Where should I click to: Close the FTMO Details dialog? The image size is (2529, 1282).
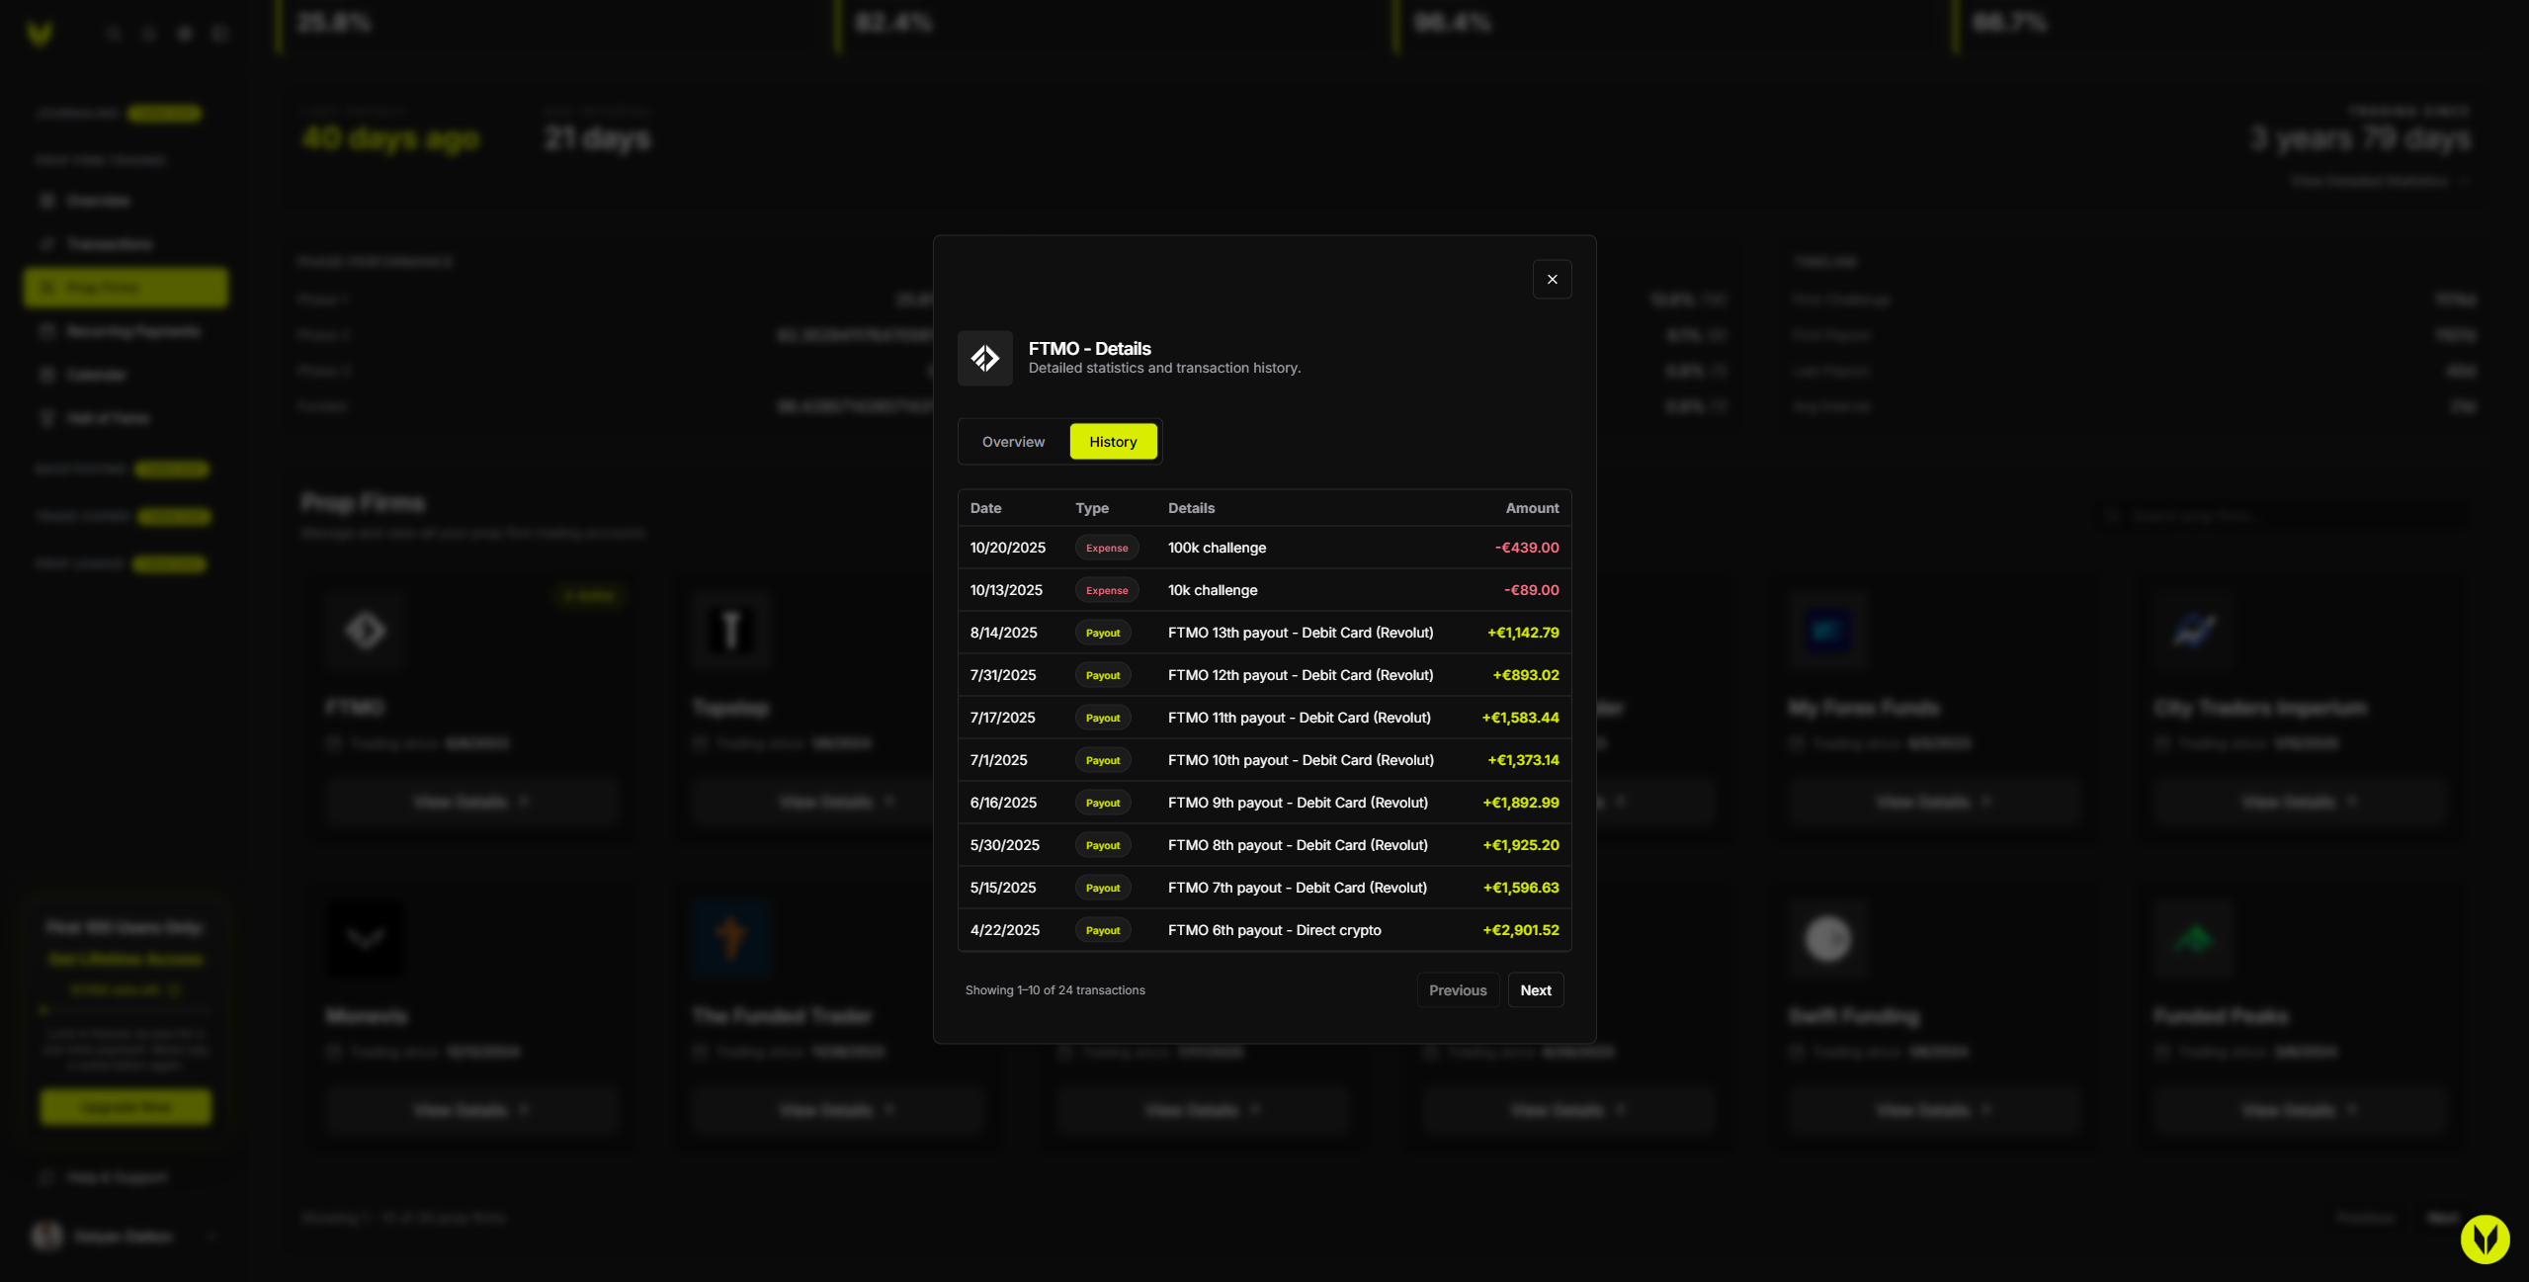(1552, 280)
